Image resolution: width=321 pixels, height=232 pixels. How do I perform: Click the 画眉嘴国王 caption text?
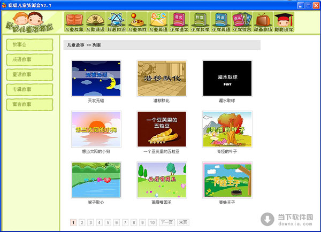pyautogui.click(x=162, y=203)
